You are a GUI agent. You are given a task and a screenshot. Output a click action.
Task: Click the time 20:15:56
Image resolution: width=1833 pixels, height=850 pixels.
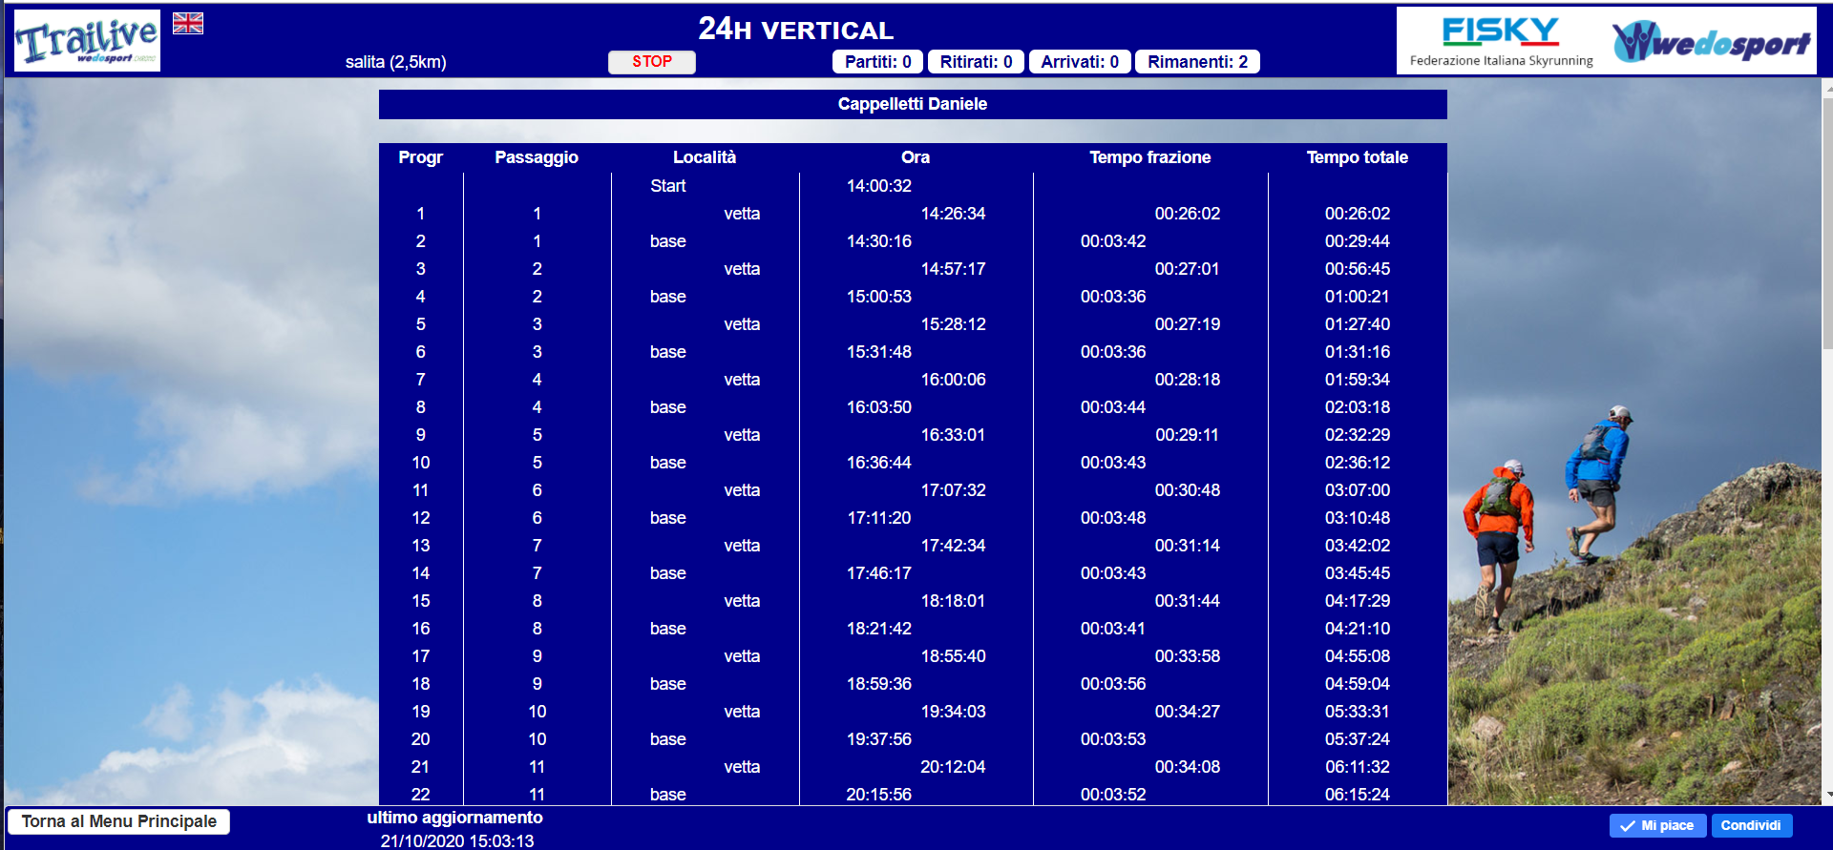[x=879, y=795]
